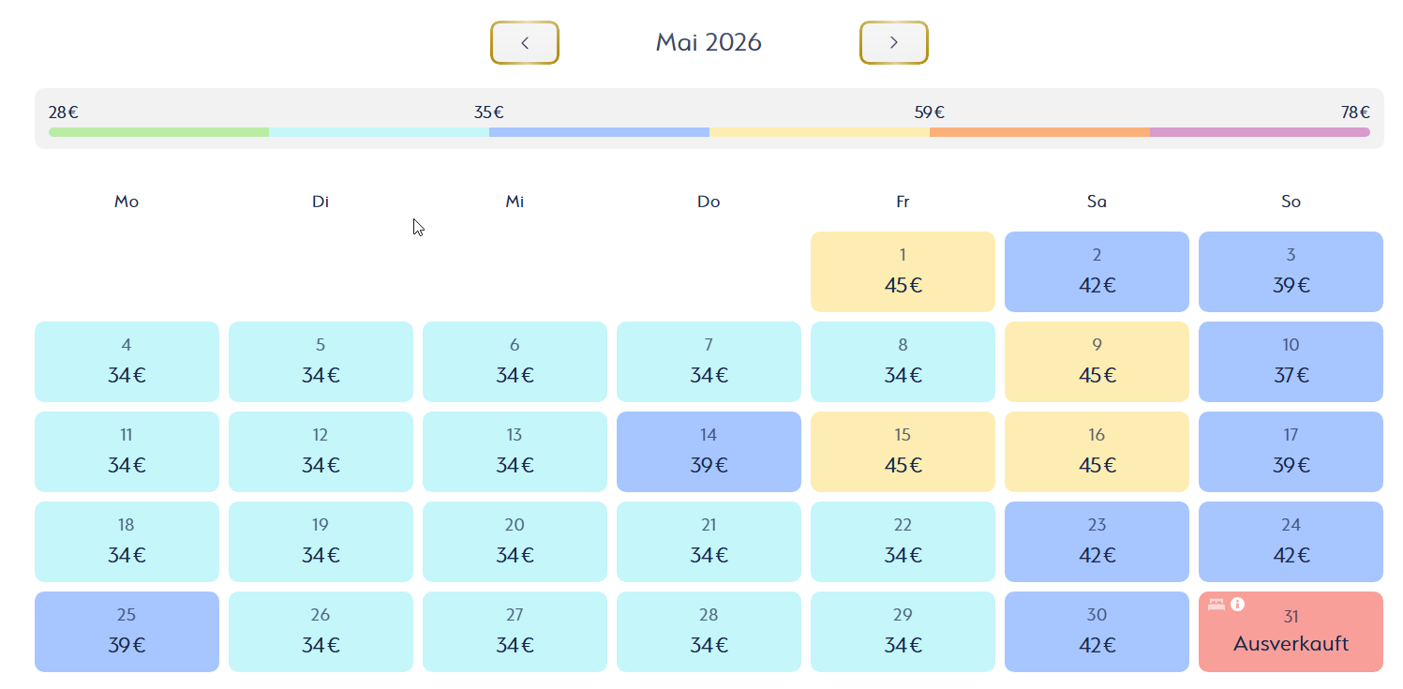The width and height of the screenshot is (1403, 689).
Task: Pick Thursday May 14 for 39€
Action: coord(708,452)
